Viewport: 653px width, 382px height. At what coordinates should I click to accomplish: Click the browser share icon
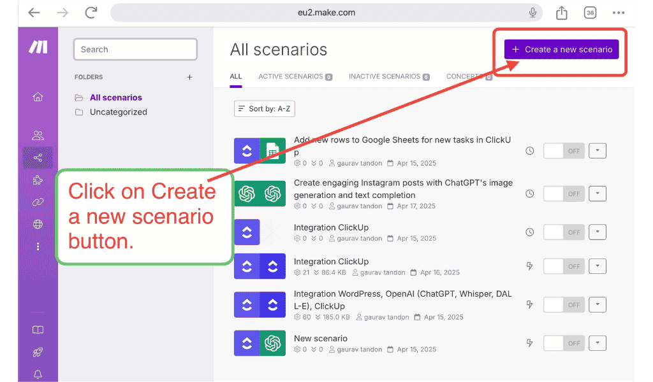(x=562, y=13)
